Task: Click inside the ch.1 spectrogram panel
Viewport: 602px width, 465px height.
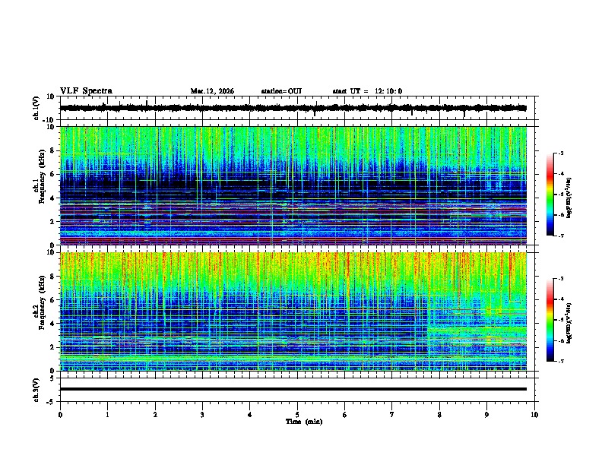Action: coord(293,185)
